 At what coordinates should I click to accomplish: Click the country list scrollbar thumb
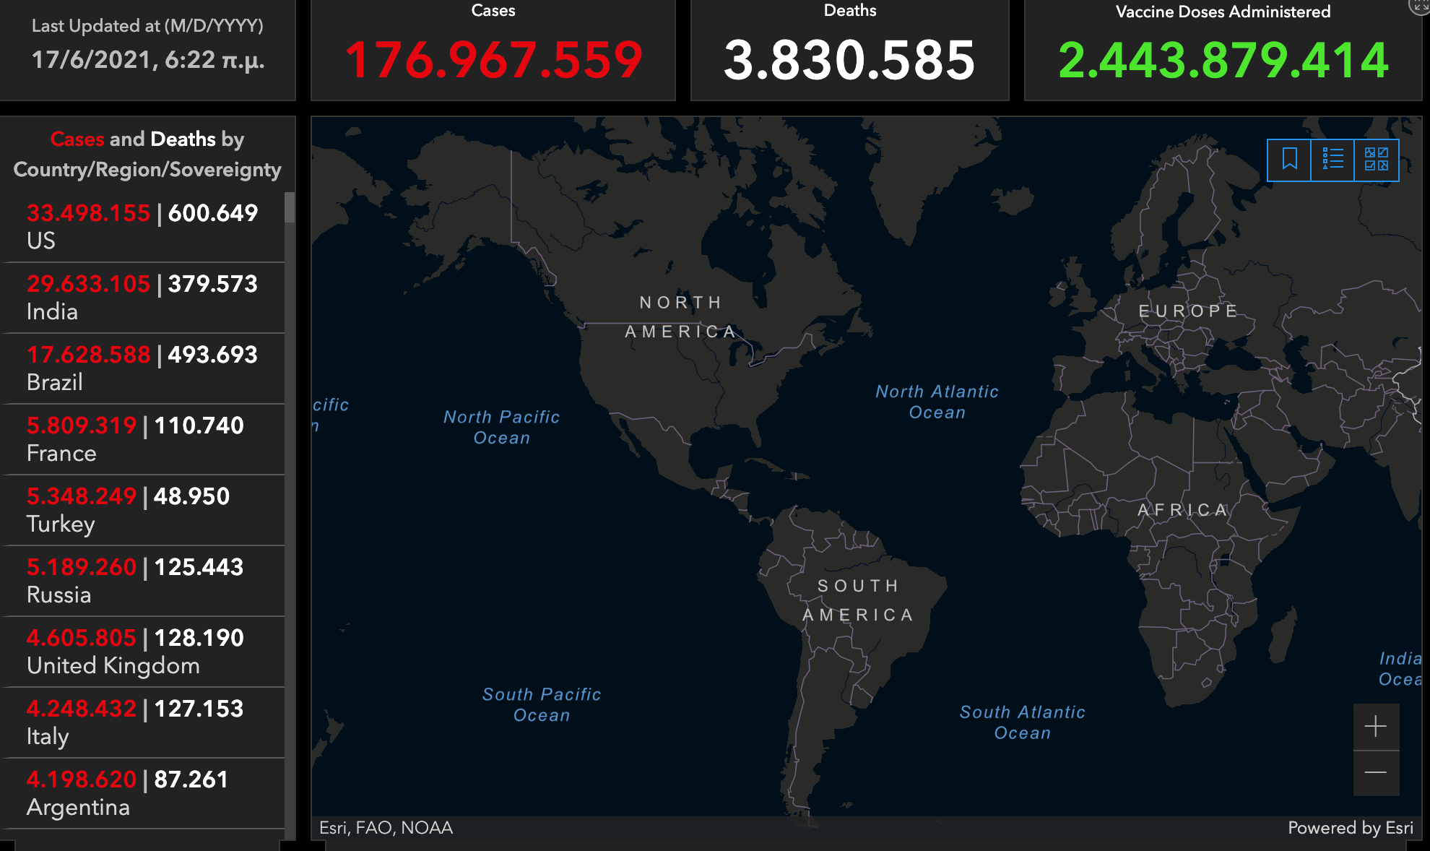tap(290, 207)
